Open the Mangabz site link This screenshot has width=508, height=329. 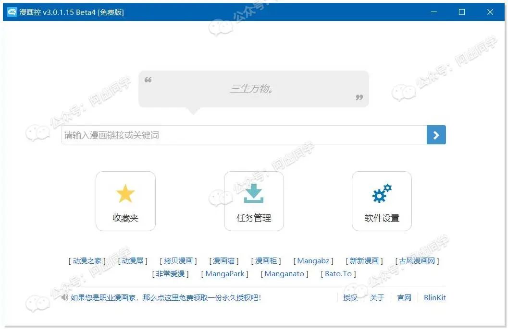pyautogui.click(x=313, y=261)
